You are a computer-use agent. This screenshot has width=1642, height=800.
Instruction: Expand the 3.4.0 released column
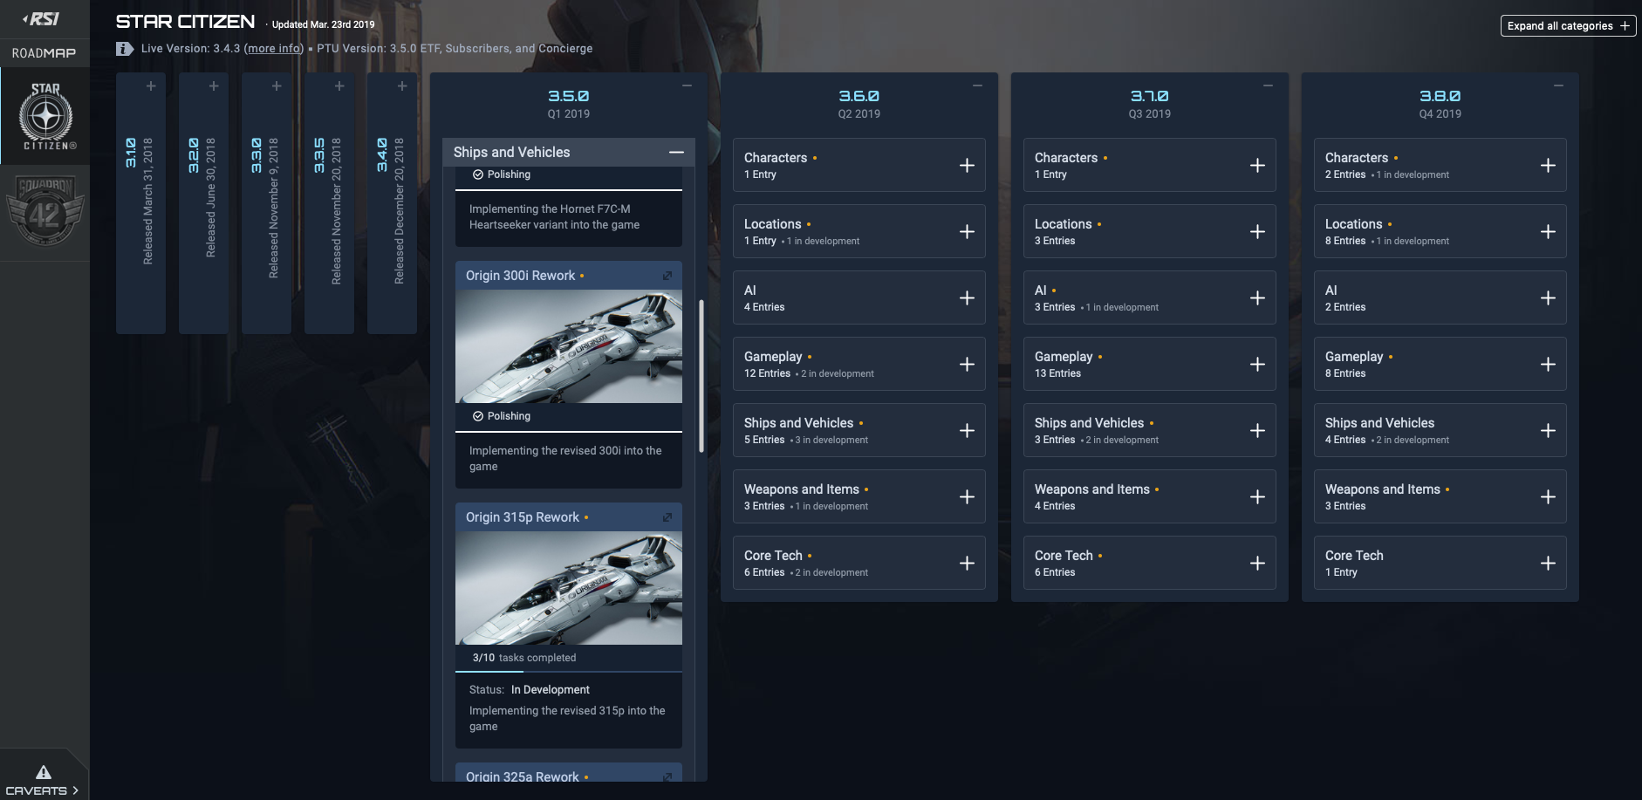(402, 85)
